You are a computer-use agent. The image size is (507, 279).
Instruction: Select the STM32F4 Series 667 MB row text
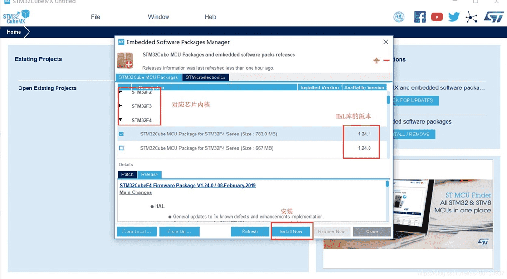tap(206, 148)
